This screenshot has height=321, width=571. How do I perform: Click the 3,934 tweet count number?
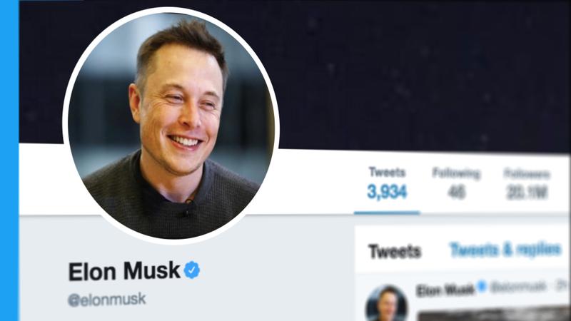pos(387,192)
